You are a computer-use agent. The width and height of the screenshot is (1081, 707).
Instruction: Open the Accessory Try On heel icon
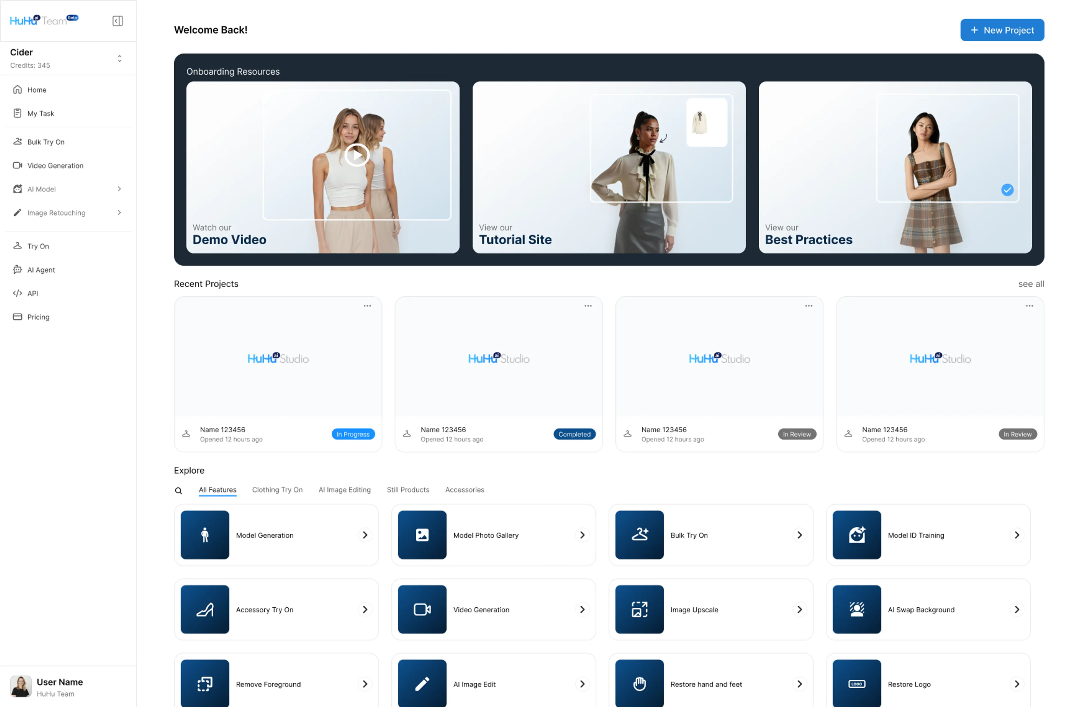[205, 609]
